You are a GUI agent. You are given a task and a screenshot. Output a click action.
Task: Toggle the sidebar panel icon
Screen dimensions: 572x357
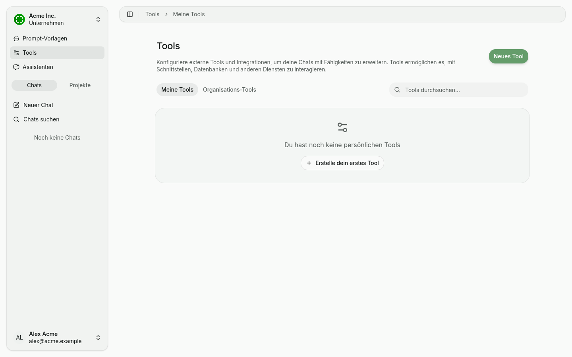pyautogui.click(x=130, y=14)
